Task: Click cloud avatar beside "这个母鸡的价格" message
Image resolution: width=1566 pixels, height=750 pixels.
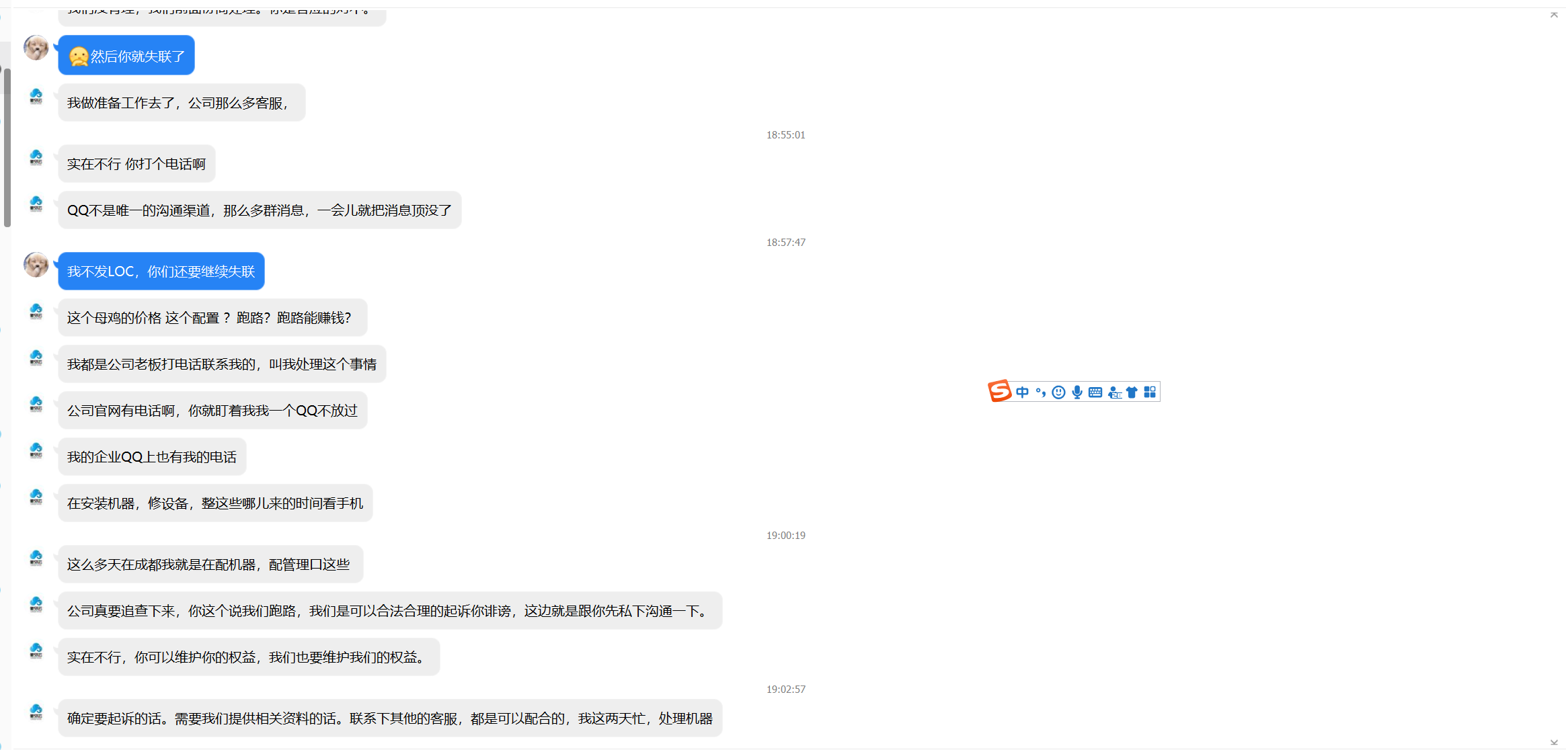Action: coord(36,311)
